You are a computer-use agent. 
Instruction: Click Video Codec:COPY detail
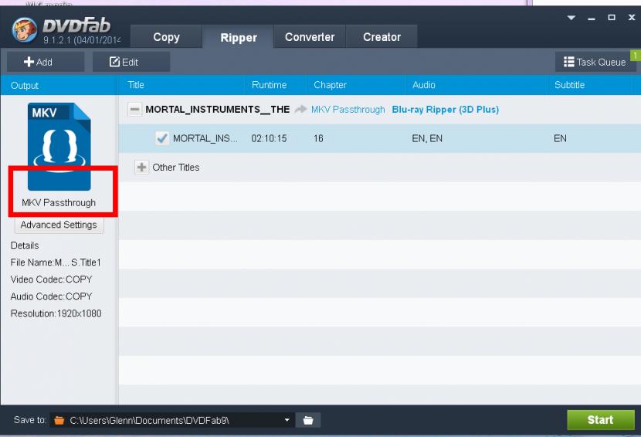[51, 279]
